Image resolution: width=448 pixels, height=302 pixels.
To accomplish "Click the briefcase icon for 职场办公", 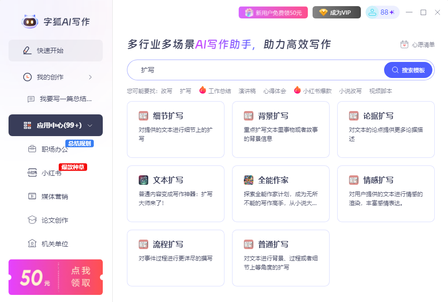I will (x=32, y=149).
